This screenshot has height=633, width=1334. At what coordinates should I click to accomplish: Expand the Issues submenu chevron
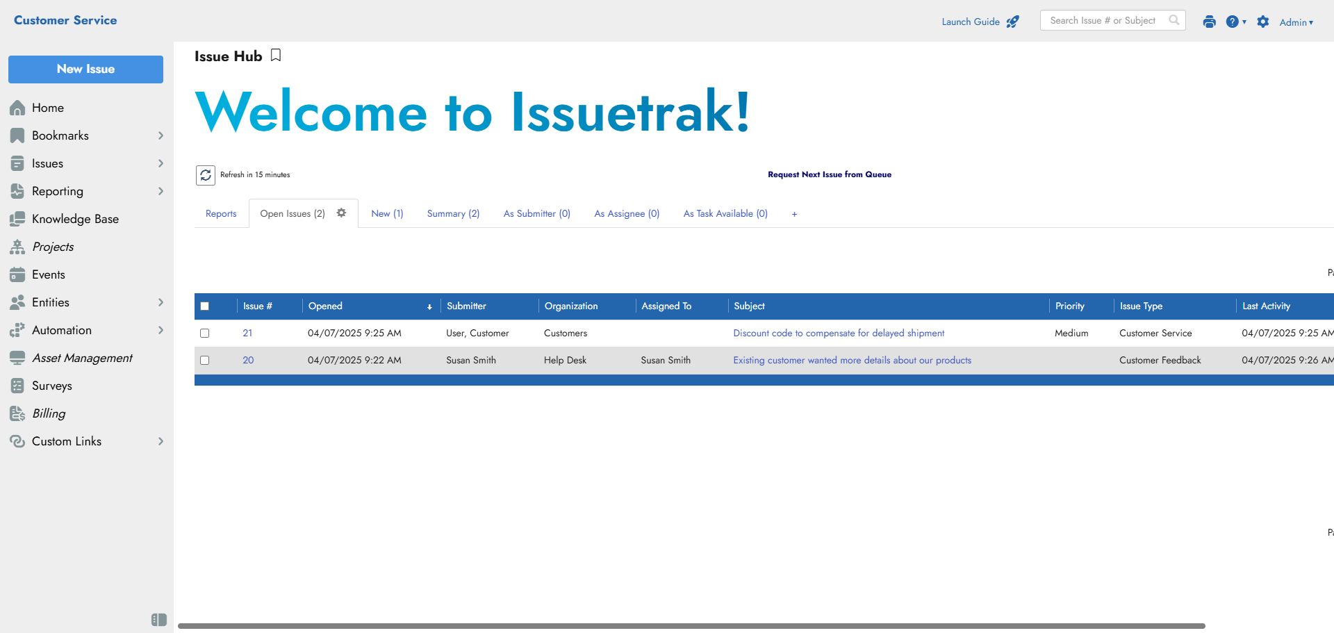160,163
